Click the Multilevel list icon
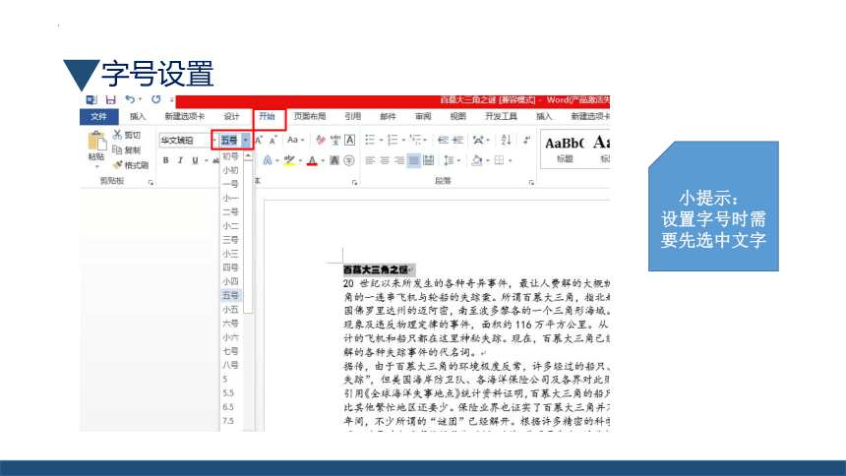This screenshot has width=846, height=476. click(415, 141)
